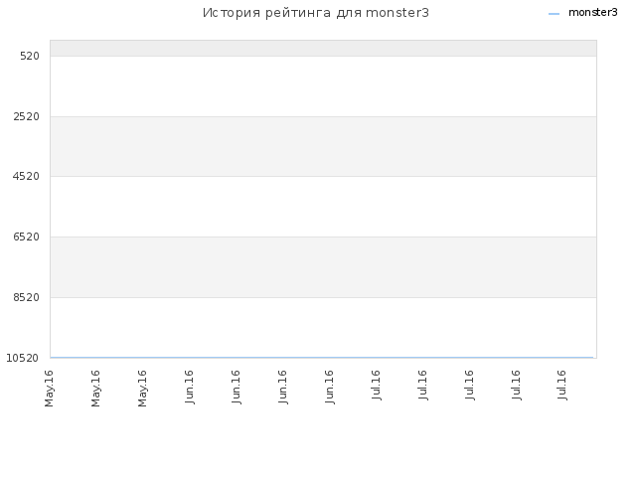636x477 pixels.
Task: Select the 2520 y-axis label
Action: tap(27, 117)
